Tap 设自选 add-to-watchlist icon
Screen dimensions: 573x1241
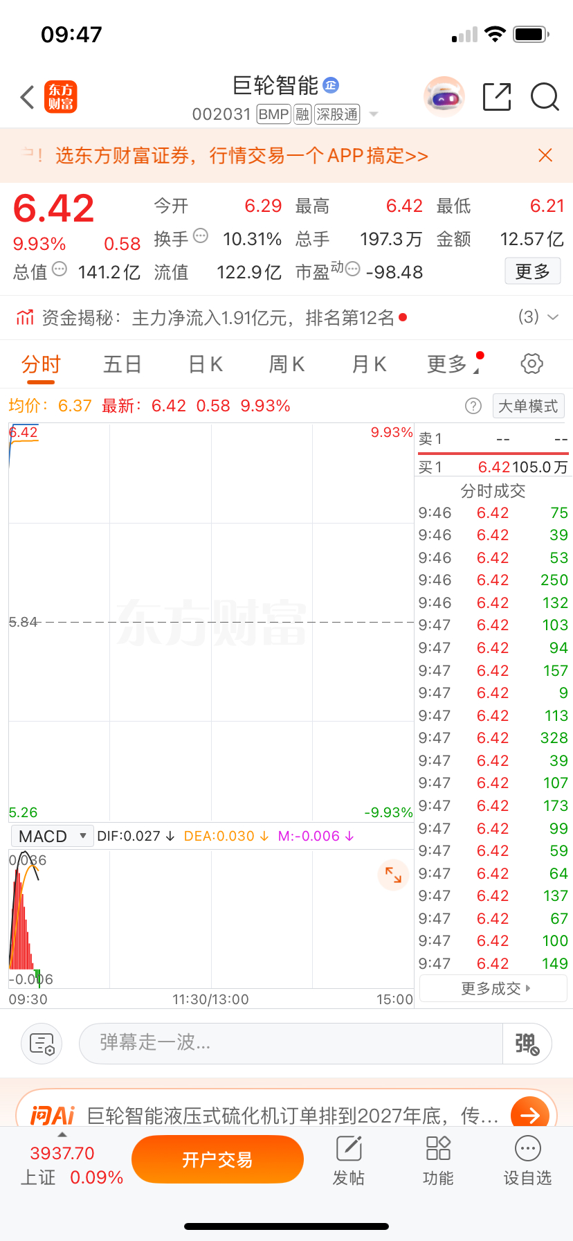[x=527, y=1161]
